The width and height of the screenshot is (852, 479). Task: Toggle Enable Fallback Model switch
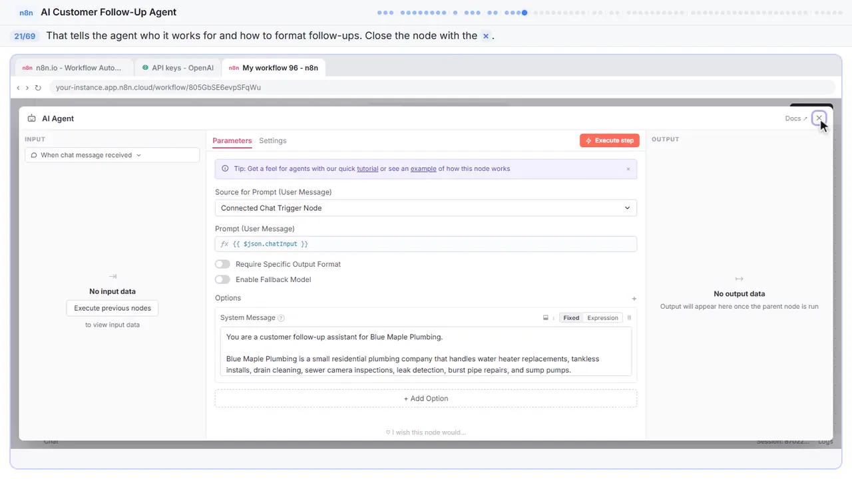222,279
